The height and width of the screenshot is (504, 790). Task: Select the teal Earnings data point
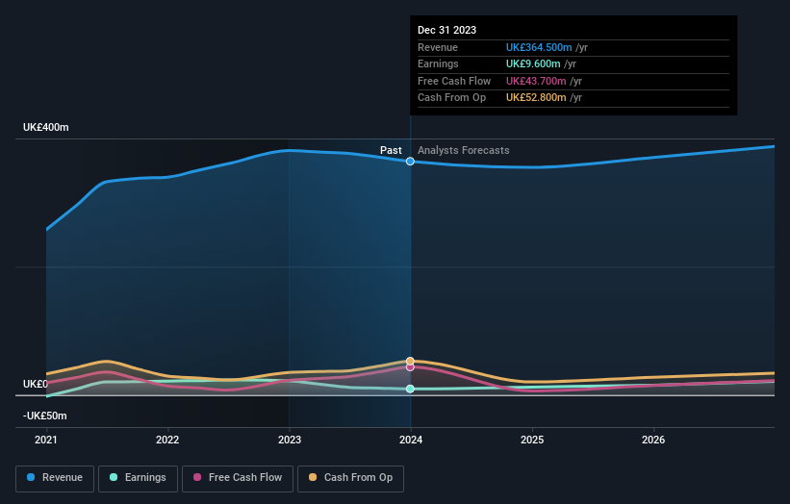[x=410, y=389]
